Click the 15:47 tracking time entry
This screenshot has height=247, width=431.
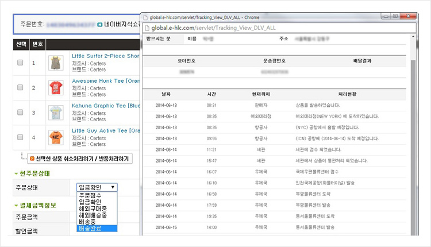pos(211,161)
